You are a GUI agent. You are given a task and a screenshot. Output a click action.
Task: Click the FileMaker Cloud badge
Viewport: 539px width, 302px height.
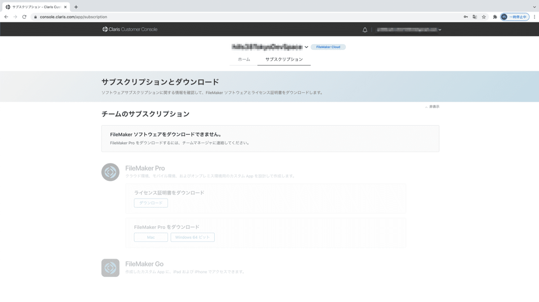[x=328, y=47]
